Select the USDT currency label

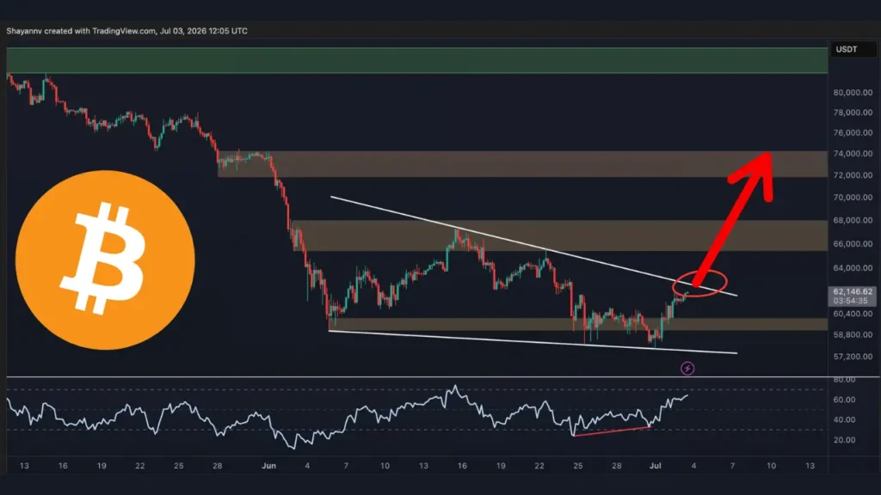point(847,49)
